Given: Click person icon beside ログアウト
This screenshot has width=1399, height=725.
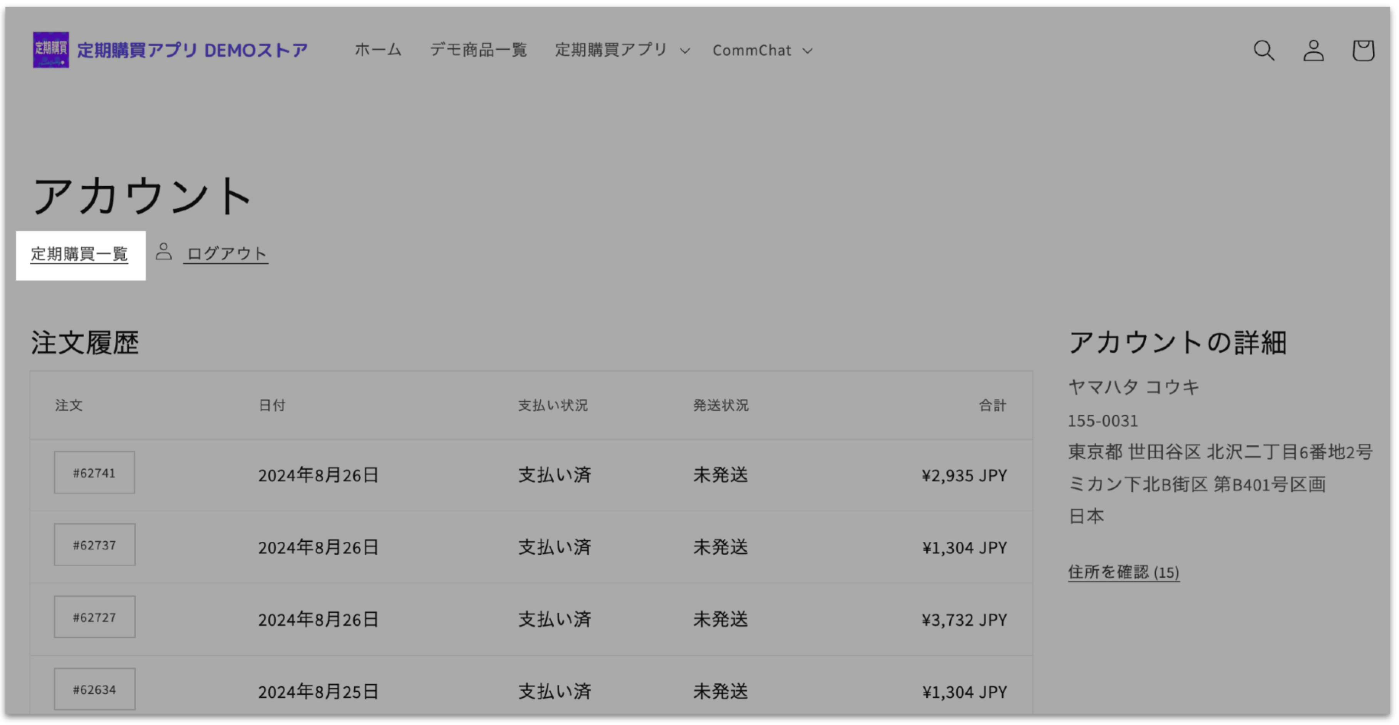Looking at the screenshot, I should (164, 252).
